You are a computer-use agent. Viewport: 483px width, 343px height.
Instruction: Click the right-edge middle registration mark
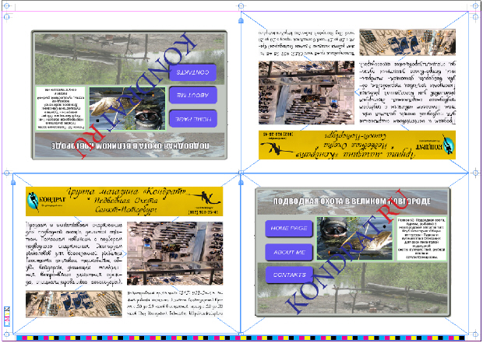475,173
